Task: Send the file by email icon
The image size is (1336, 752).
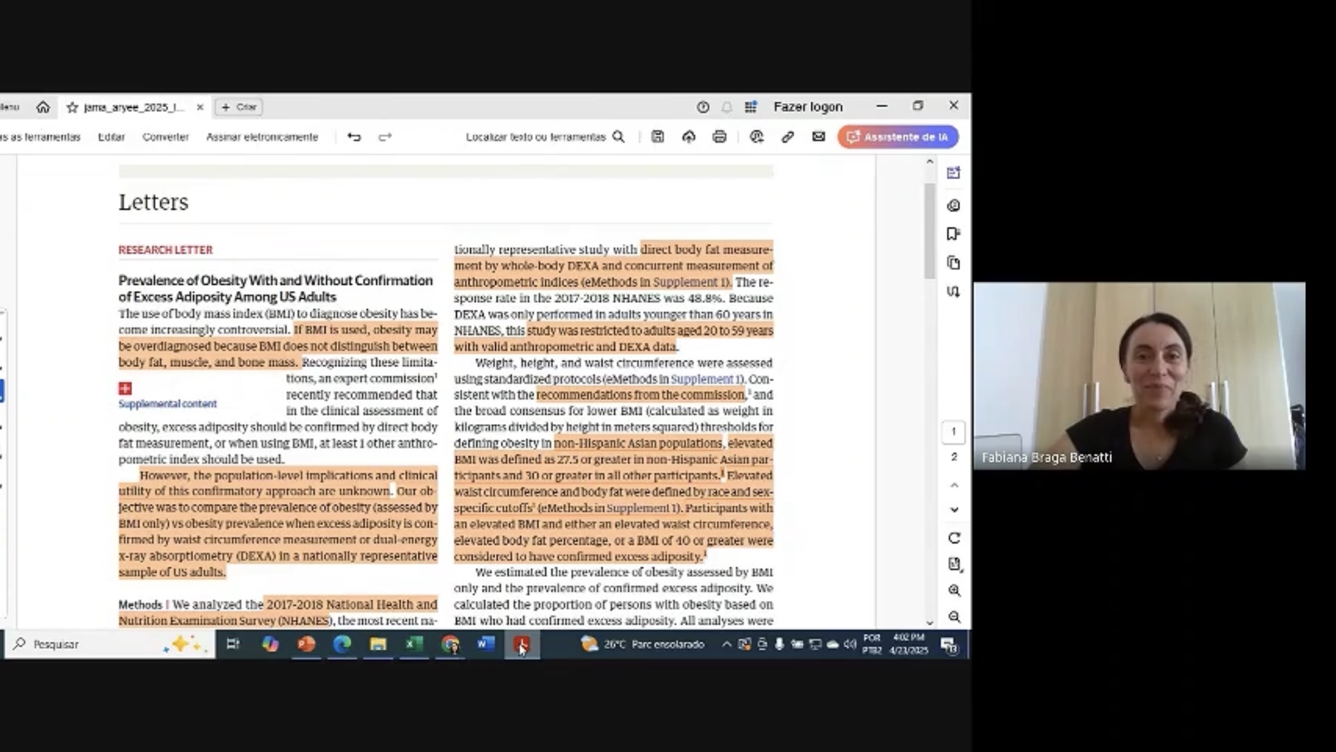Action: tap(818, 136)
